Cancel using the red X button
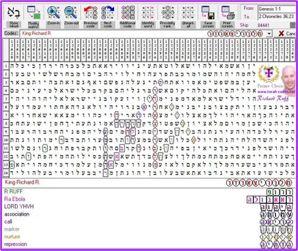The image size is (298, 251). pyautogui.click(x=286, y=33)
